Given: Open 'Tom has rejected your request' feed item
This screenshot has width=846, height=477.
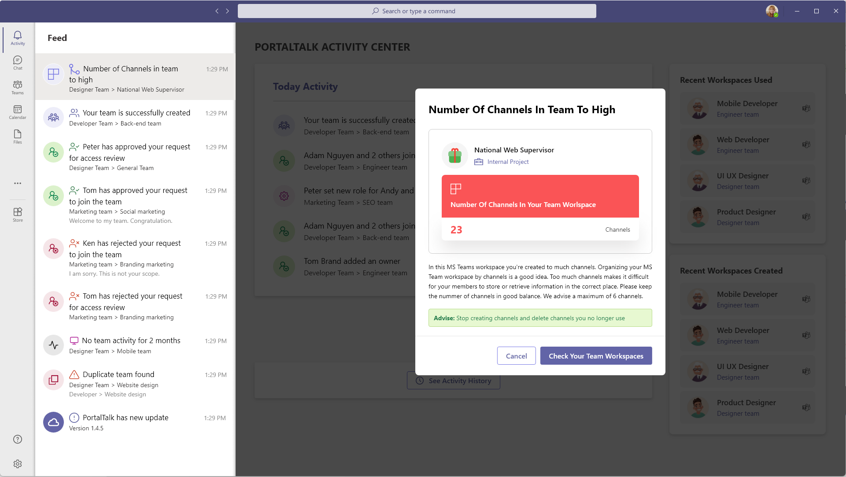Looking at the screenshot, I should (135, 306).
